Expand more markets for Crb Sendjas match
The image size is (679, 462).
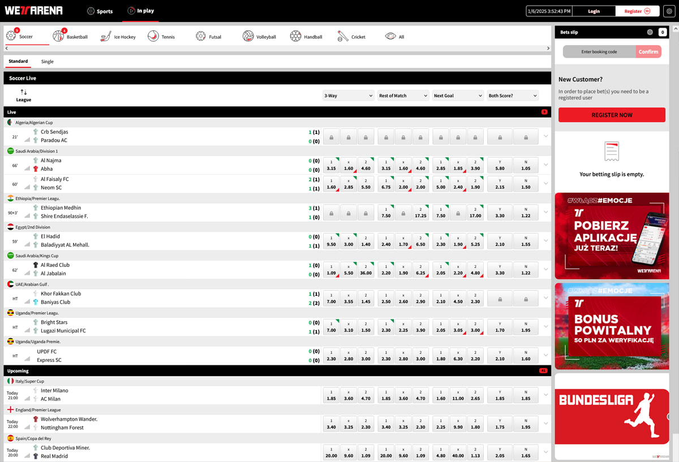(545, 136)
